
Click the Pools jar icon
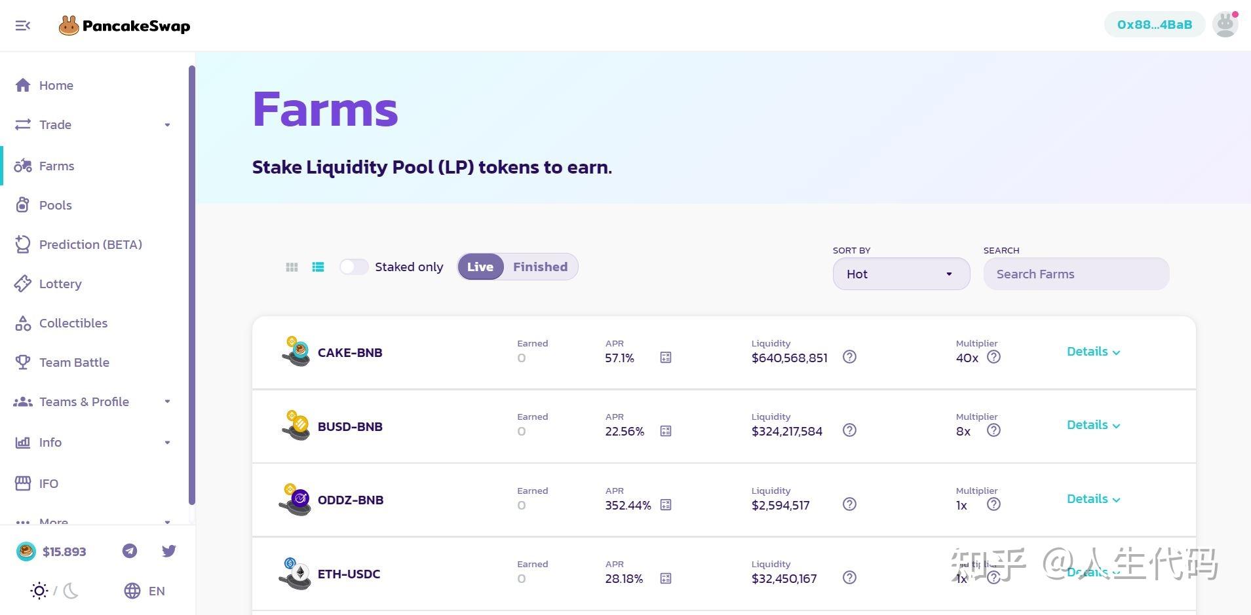(23, 205)
